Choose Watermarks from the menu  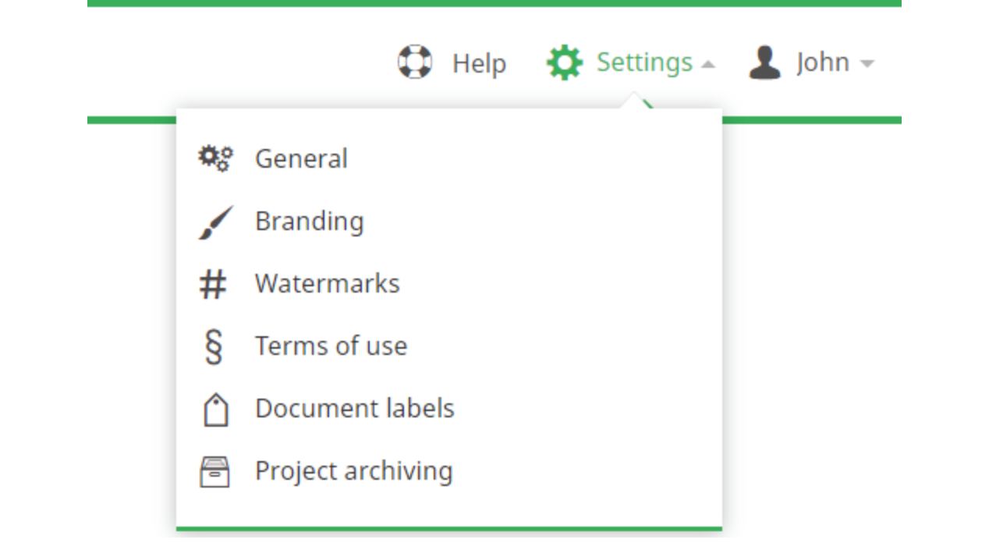point(326,282)
